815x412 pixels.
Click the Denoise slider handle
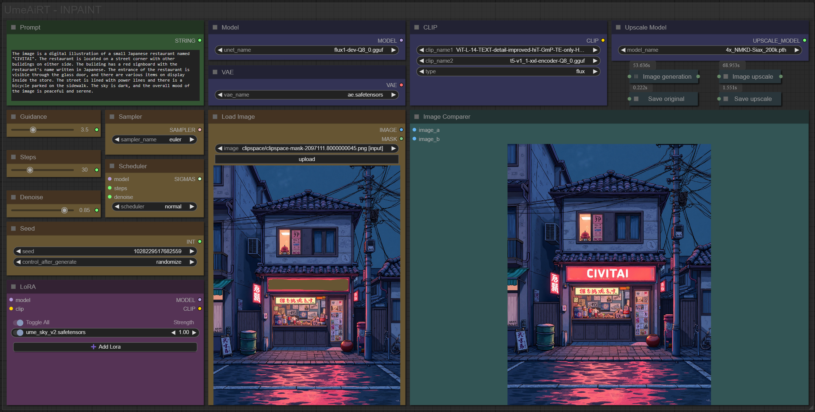(x=64, y=210)
